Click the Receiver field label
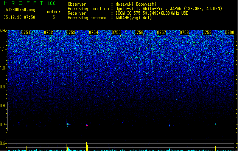This screenshot has width=238, height=151. click(77, 13)
